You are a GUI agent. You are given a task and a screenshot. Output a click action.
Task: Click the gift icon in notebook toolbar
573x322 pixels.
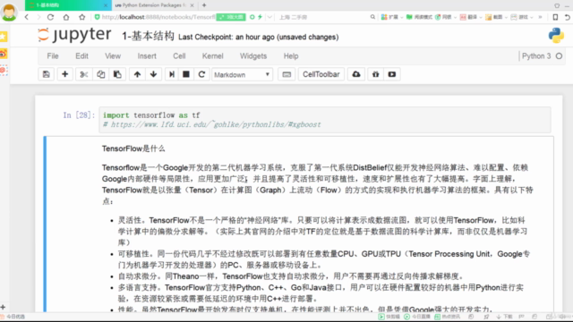(375, 74)
